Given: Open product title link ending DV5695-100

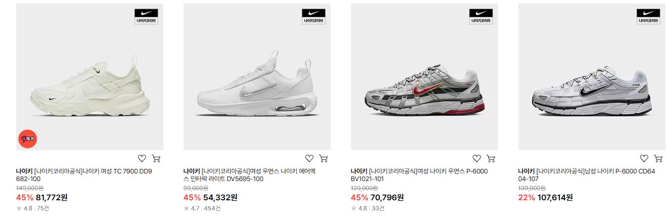Looking at the screenshot, I should tap(252, 175).
